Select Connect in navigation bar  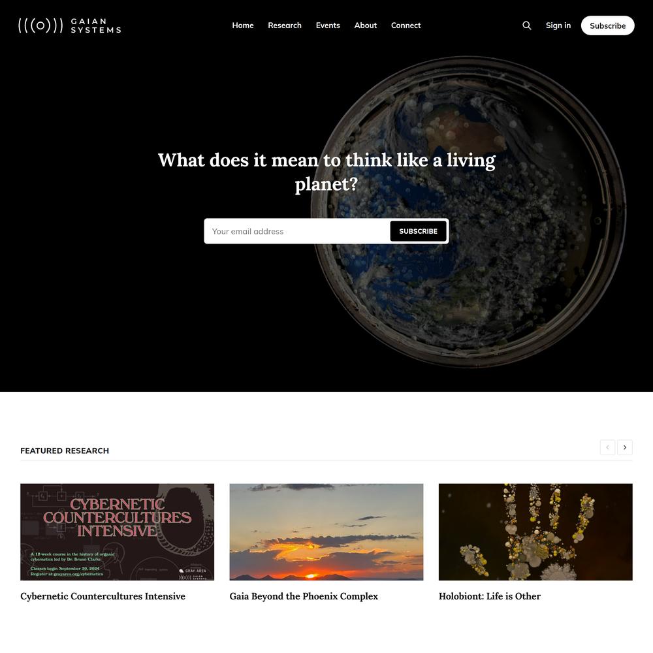click(x=406, y=25)
